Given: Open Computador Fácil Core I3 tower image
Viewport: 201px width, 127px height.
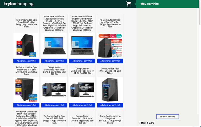Looking at the screenshot, I should [110, 90].
